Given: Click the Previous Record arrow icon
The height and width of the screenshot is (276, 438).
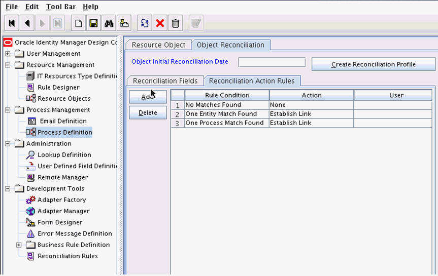Looking at the screenshot, I should tap(27, 23).
